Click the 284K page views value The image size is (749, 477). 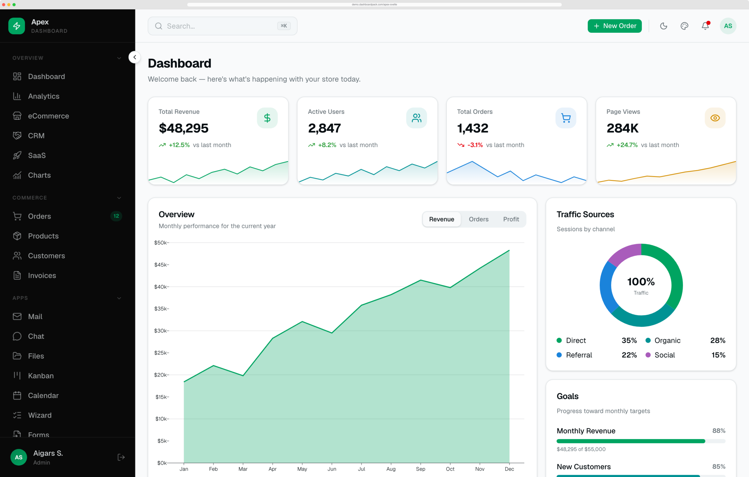[x=622, y=128]
